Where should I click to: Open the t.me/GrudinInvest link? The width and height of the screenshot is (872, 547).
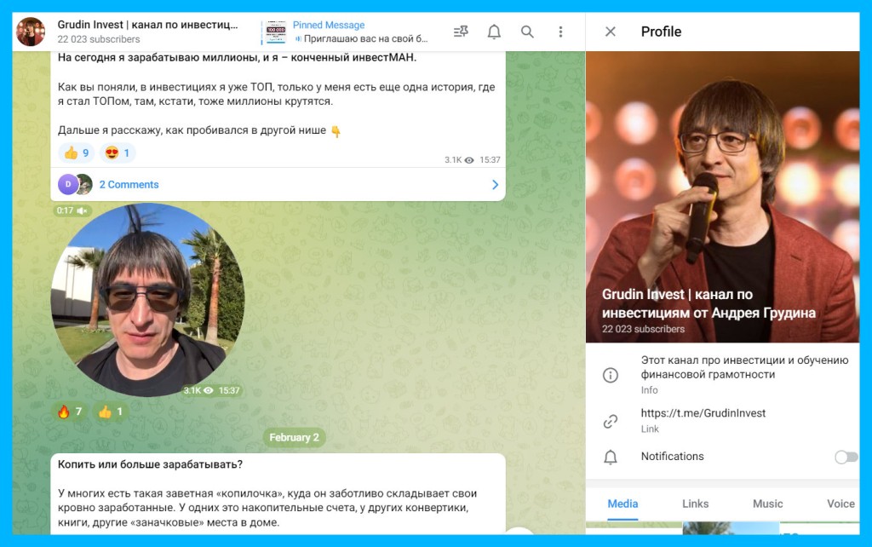(703, 413)
